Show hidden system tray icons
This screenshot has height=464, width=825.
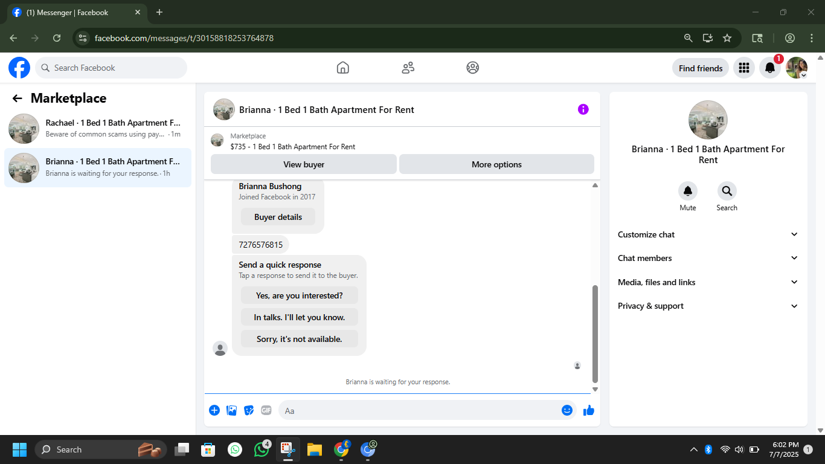[694, 449]
